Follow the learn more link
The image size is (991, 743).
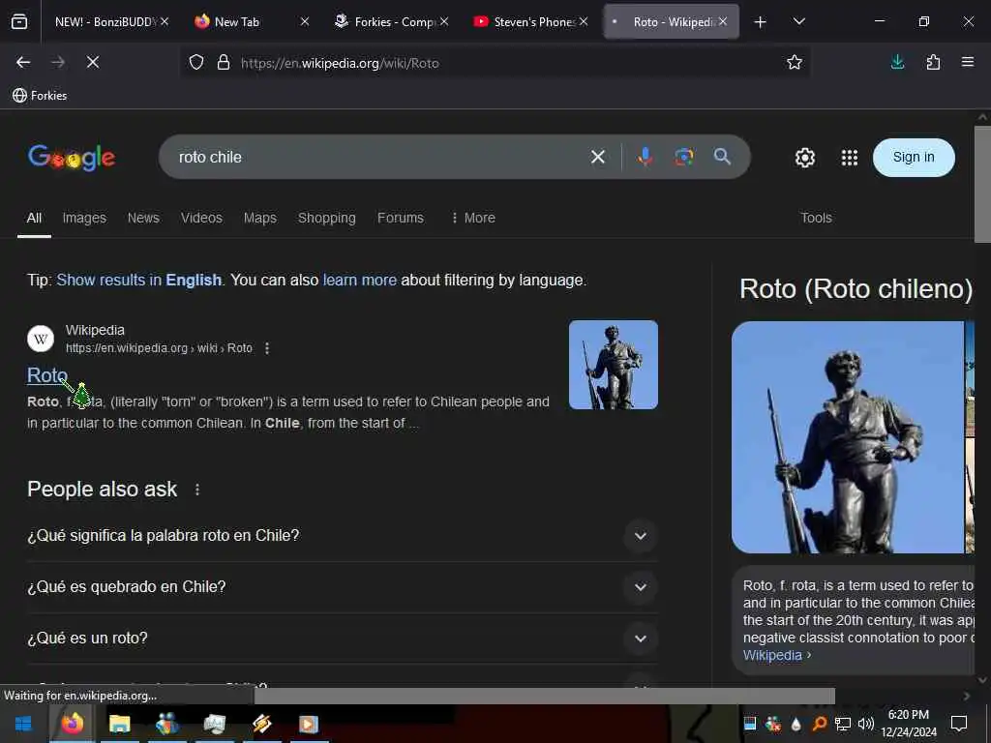[x=360, y=280]
